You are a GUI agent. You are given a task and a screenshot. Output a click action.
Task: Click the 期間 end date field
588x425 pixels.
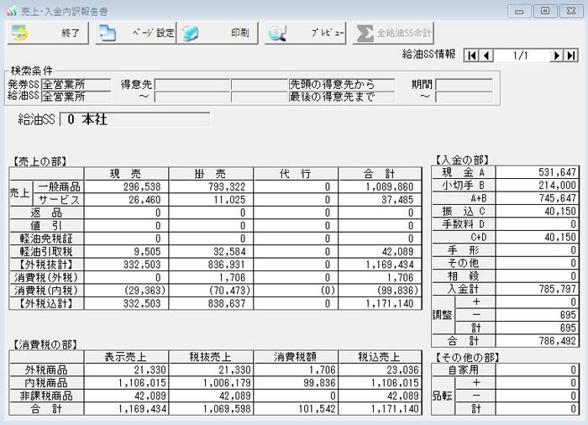point(464,97)
